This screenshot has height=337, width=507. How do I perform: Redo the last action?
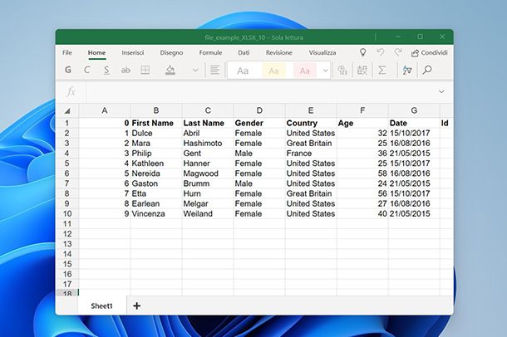(398, 52)
